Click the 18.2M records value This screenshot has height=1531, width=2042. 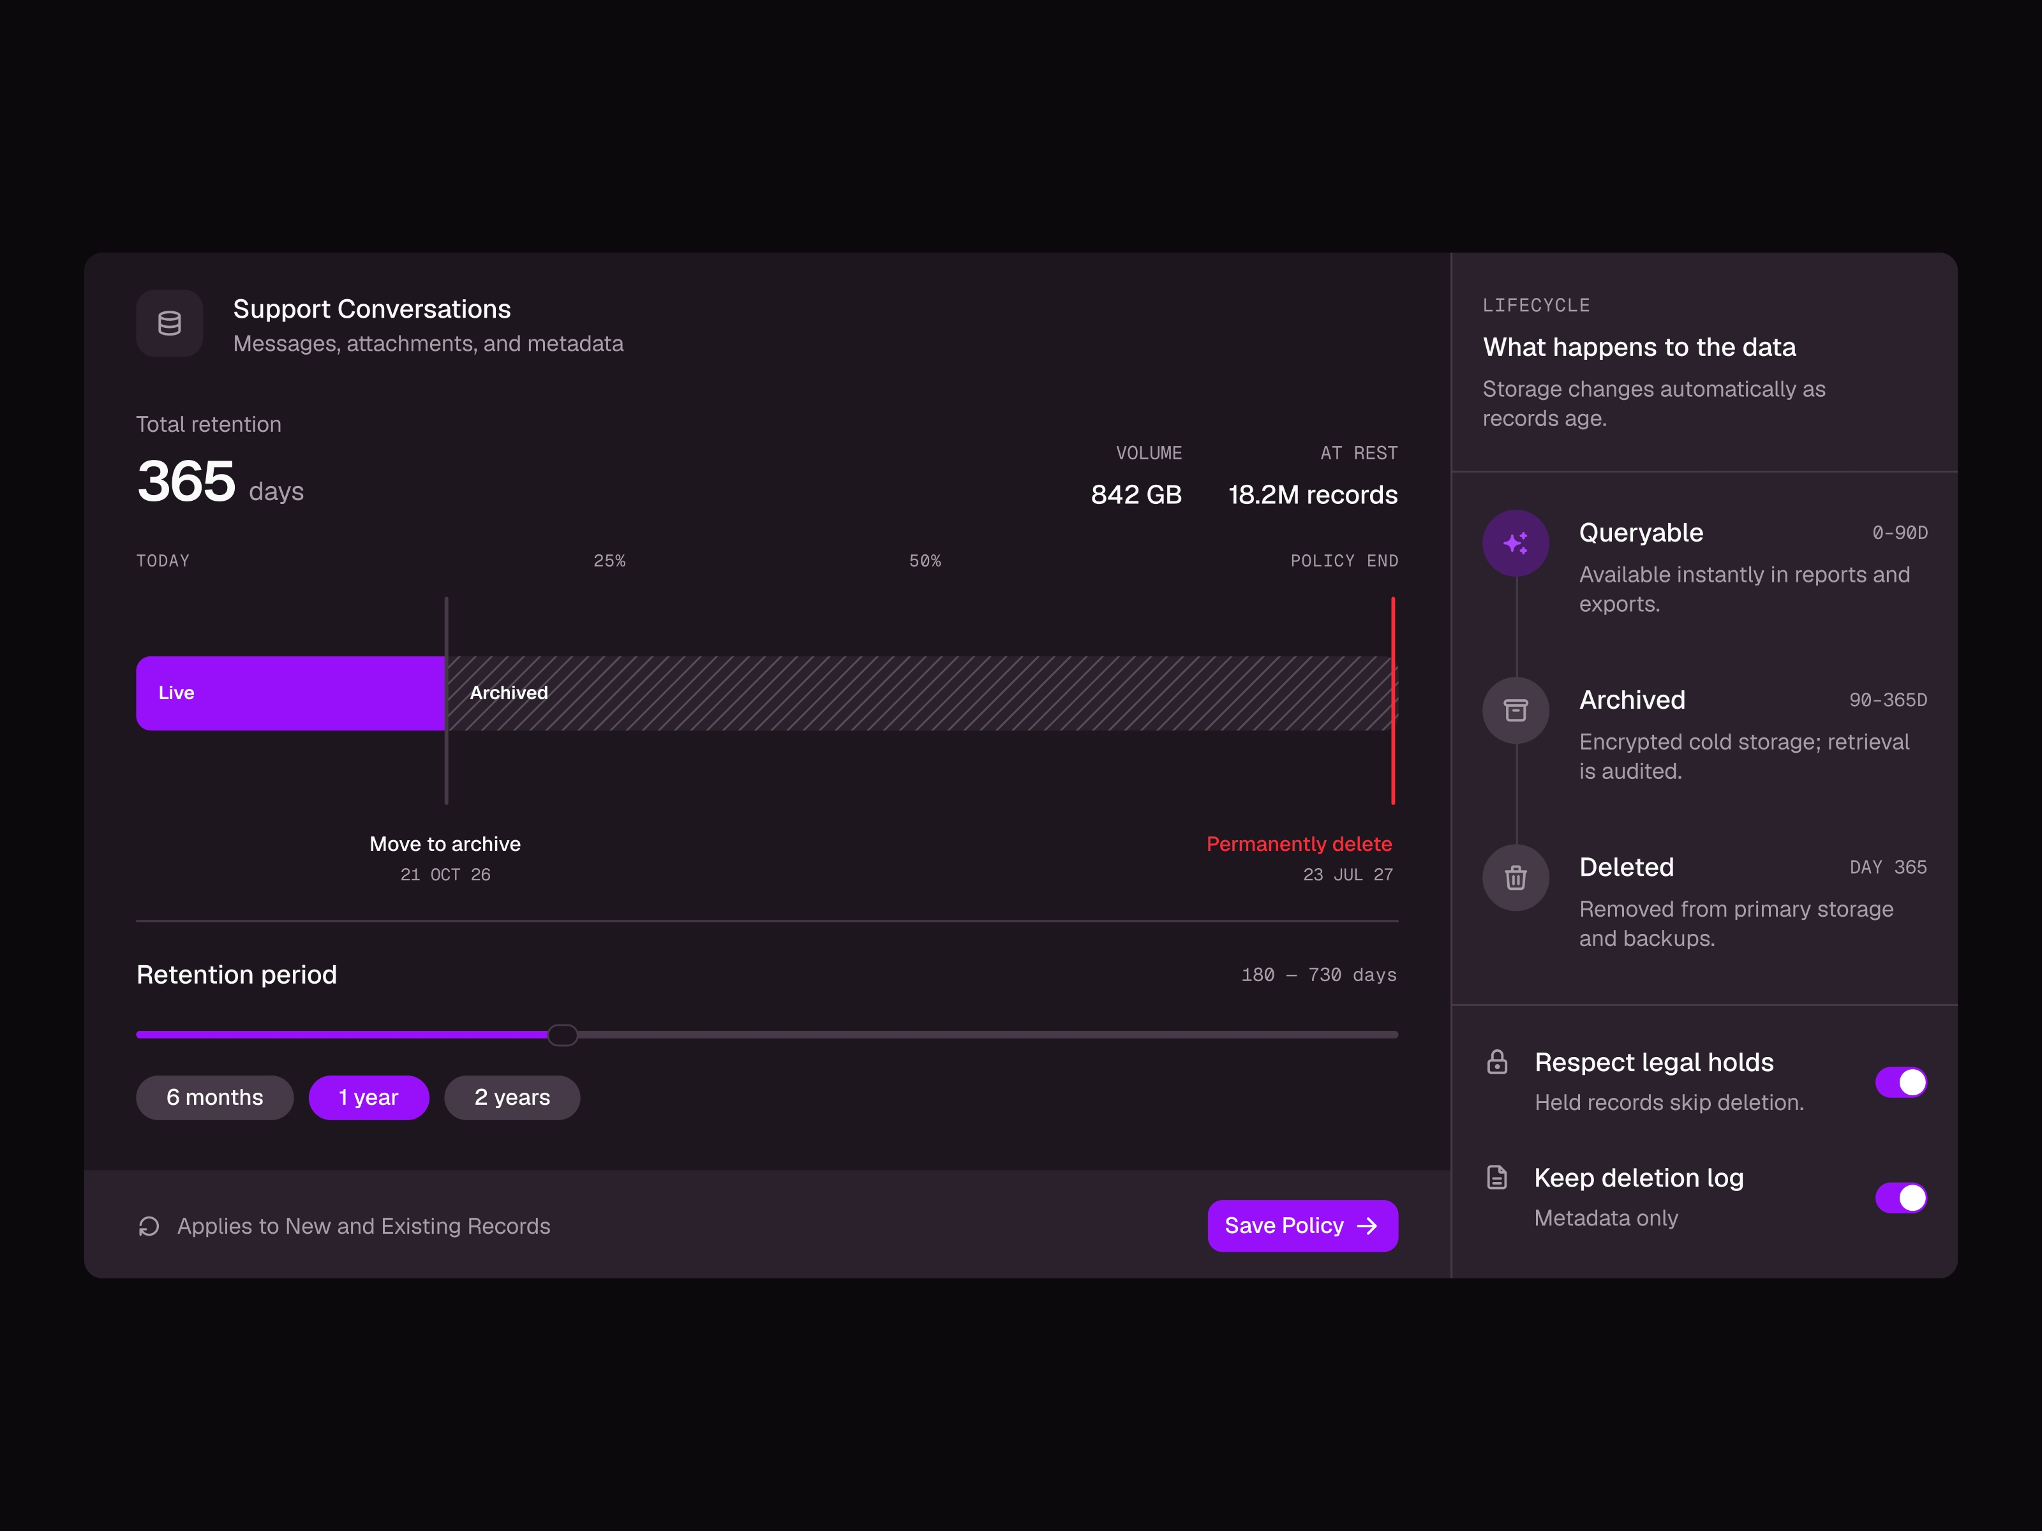(1313, 494)
